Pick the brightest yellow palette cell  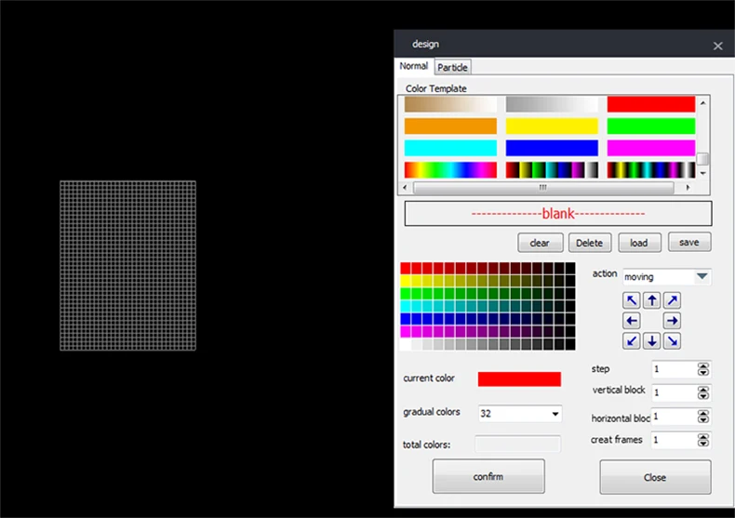point(406,281)
